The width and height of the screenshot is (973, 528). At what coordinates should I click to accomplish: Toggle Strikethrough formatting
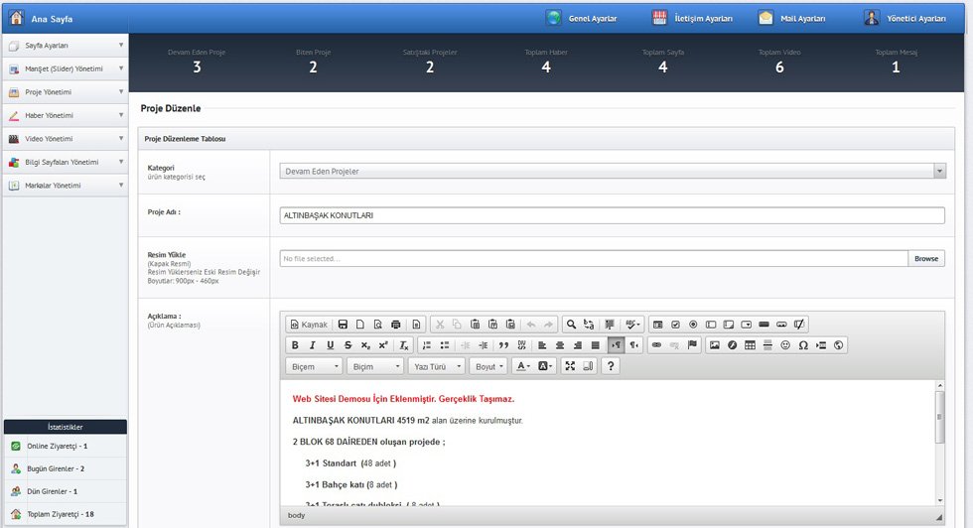(x=347, y=345)
